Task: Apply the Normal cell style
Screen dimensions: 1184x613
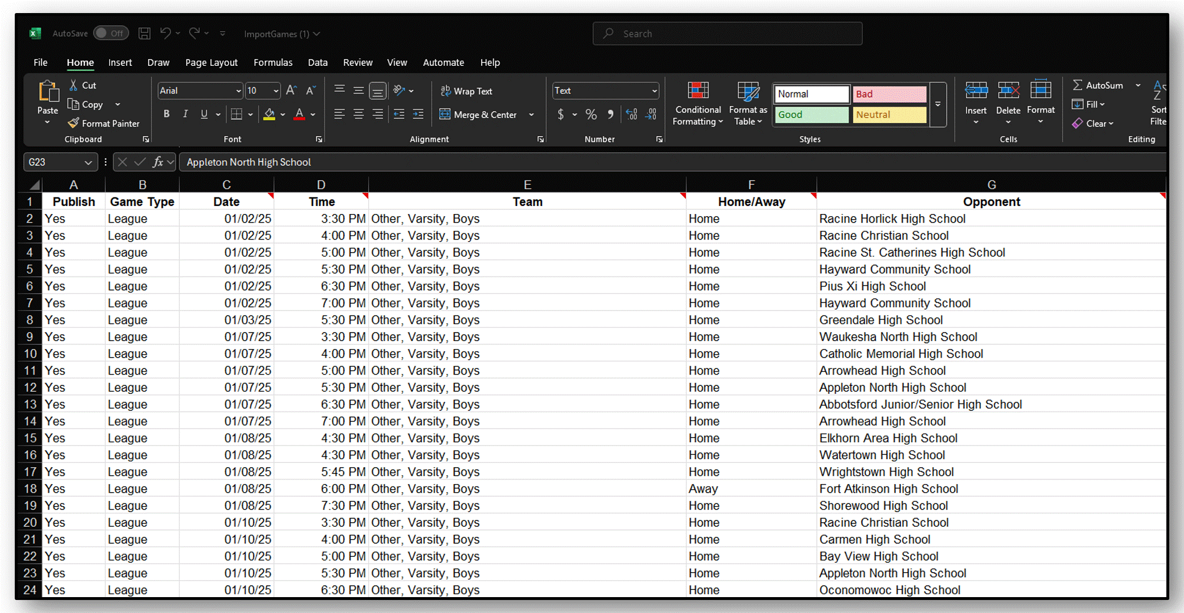Action: click(x=812, y=94)
